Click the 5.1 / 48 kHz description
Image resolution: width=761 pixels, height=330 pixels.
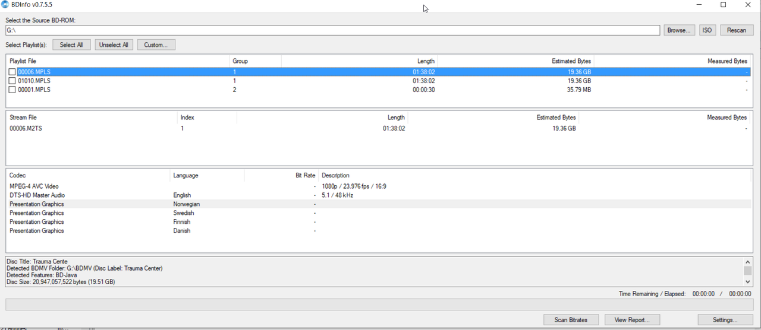(338, 195)
